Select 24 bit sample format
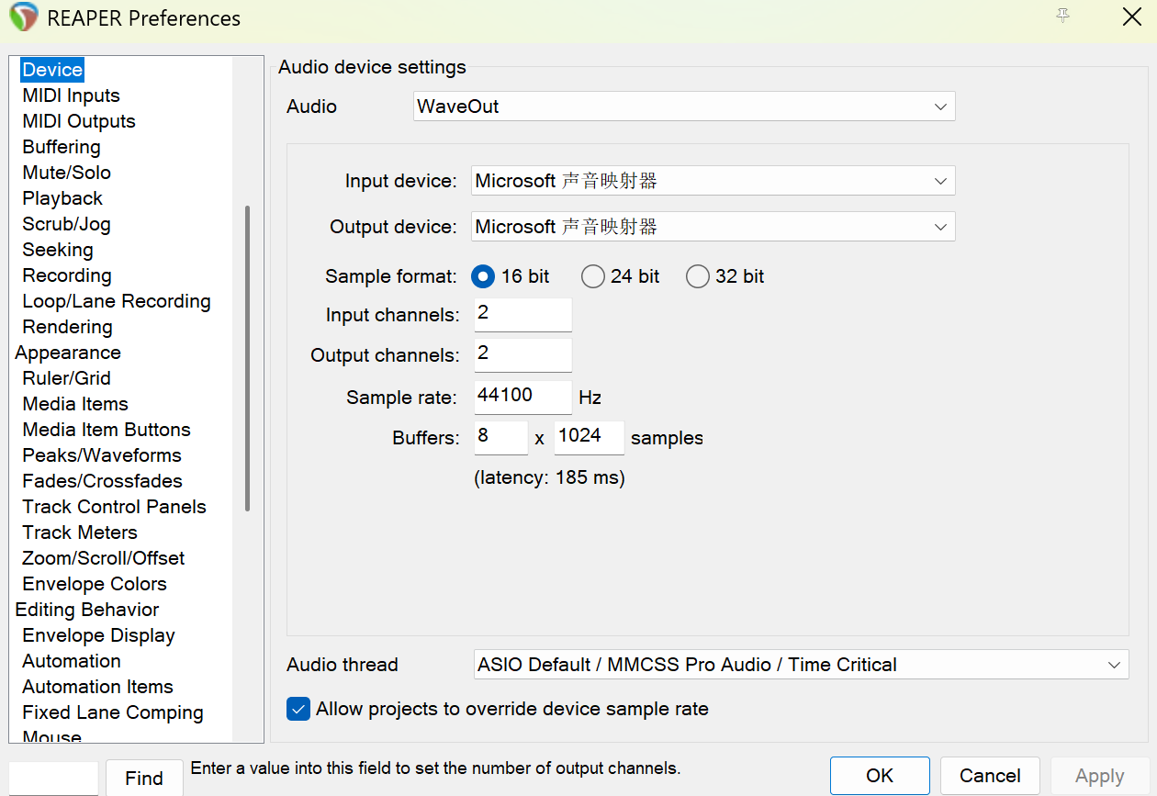The width and height of the screenshot is (1157, 796). 593,276
